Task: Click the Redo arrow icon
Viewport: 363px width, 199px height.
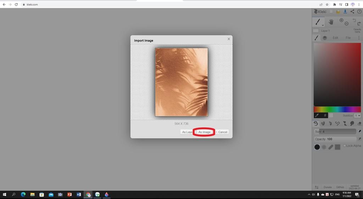Action: 359,24
